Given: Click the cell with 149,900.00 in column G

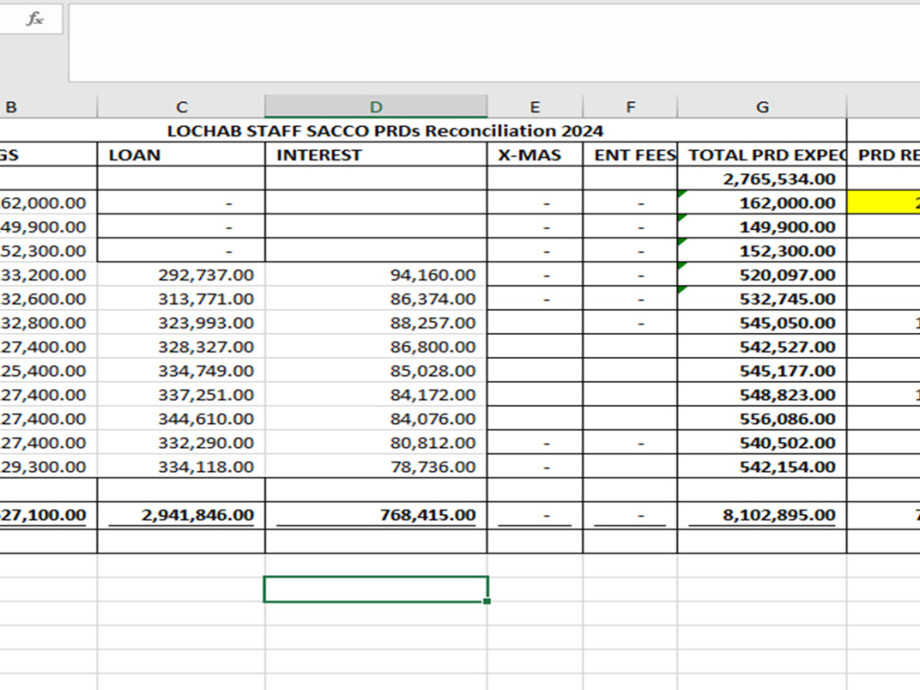Looking at the screenshot, I should click(762, 226).
